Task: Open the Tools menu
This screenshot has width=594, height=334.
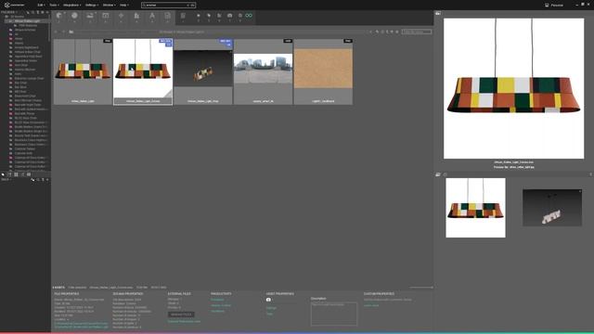Action: (x=54, y=5)
